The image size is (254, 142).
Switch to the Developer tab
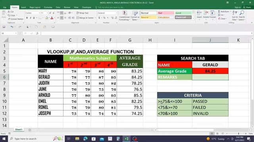[87, 7]
